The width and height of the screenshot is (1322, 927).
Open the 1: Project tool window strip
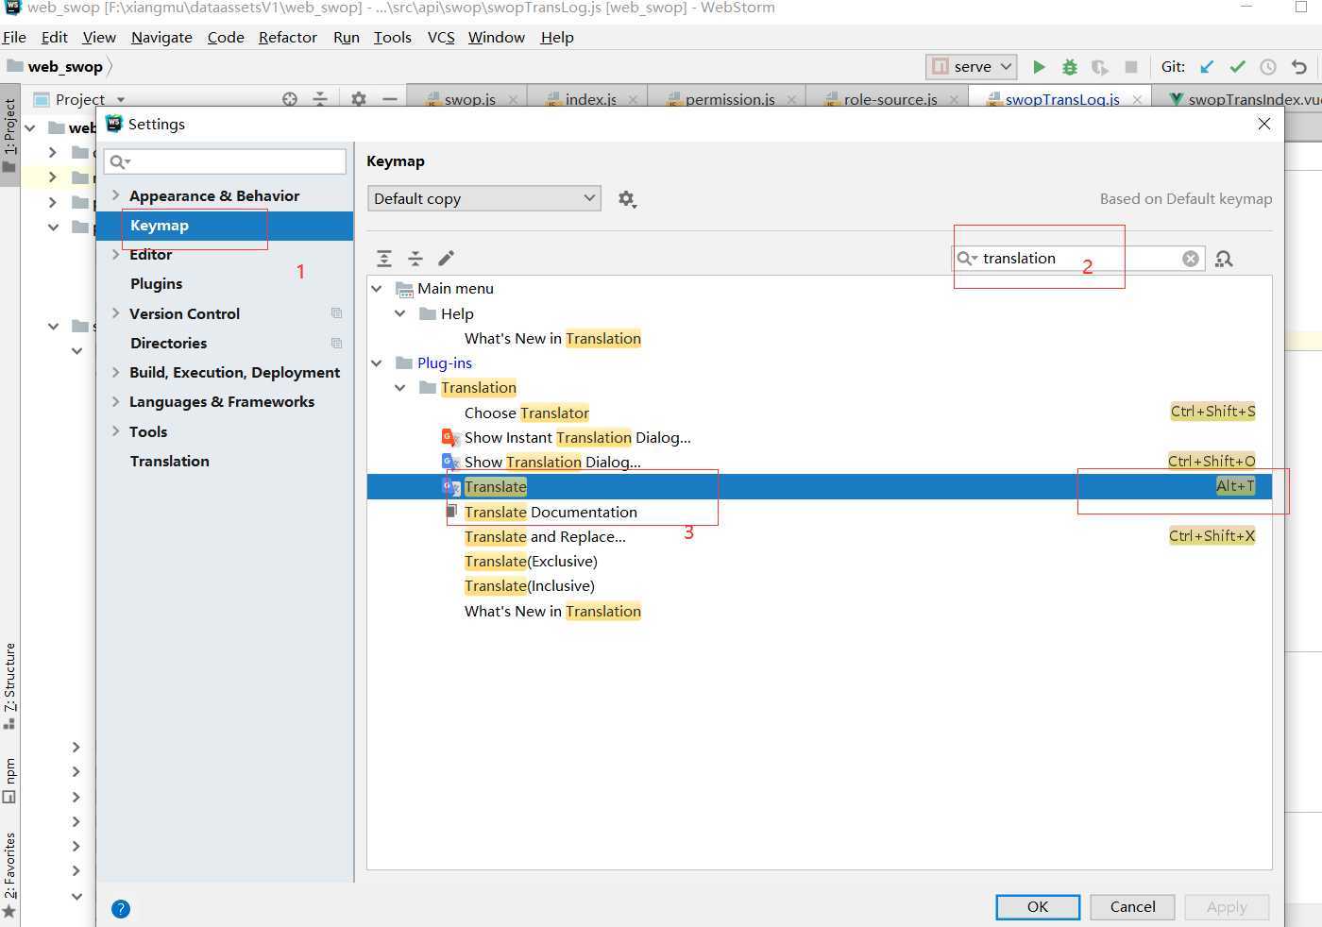[9, 135]
